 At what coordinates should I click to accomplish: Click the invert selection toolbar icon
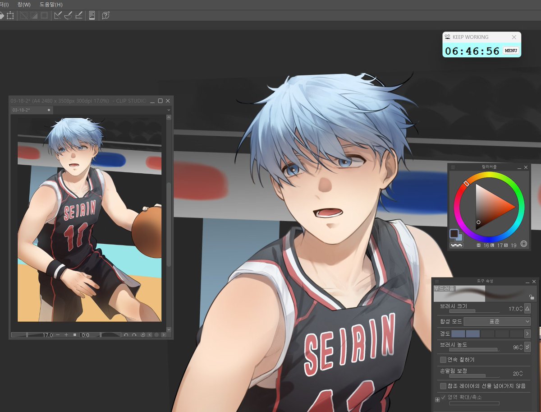point(34,15)
